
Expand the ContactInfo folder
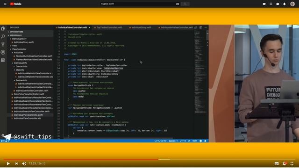pyautogui.click(x=21, y=66)
